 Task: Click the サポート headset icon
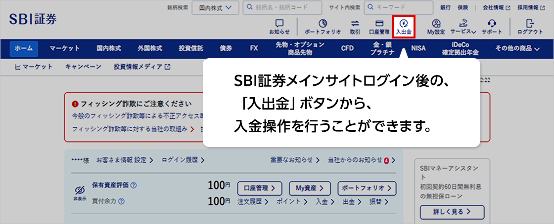[x=492, y=26]
